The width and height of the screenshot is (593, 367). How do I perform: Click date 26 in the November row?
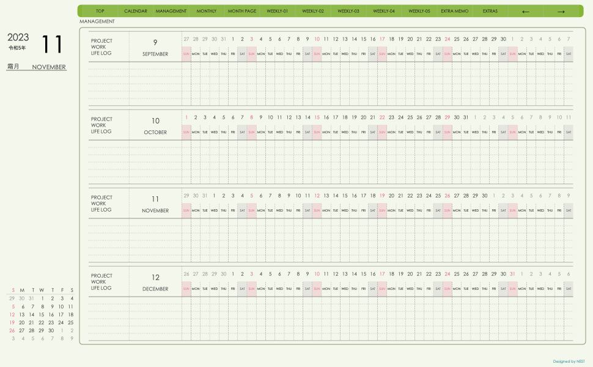tap(448, 196)
